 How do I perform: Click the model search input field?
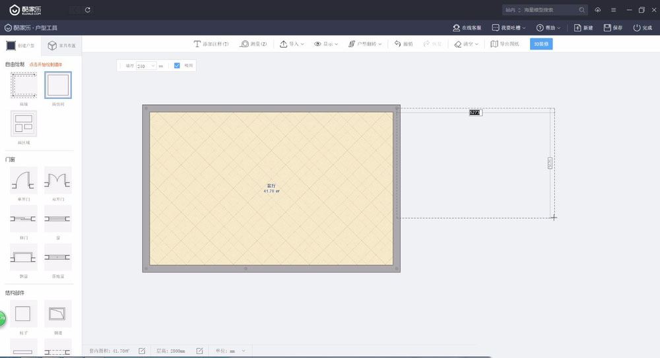(x=549, y=10)
